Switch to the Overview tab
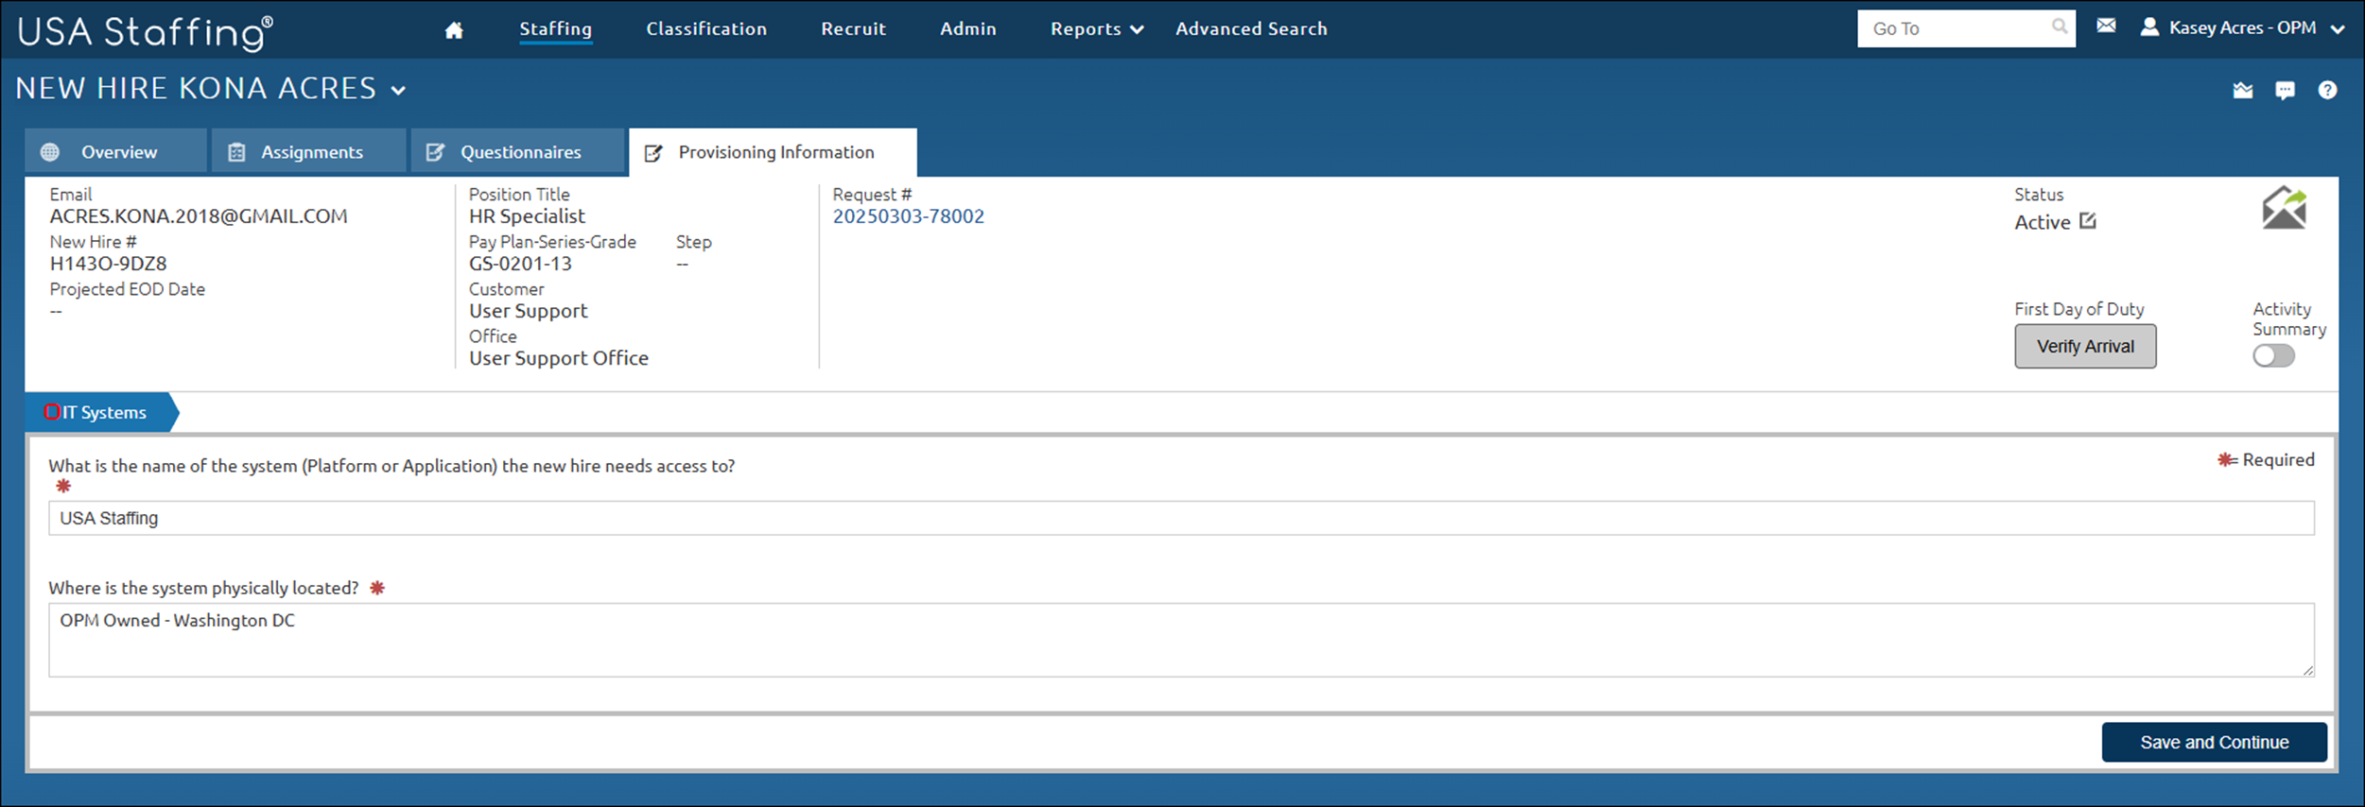The width and height of the screenshot is (2365, 807). point(115,152)
